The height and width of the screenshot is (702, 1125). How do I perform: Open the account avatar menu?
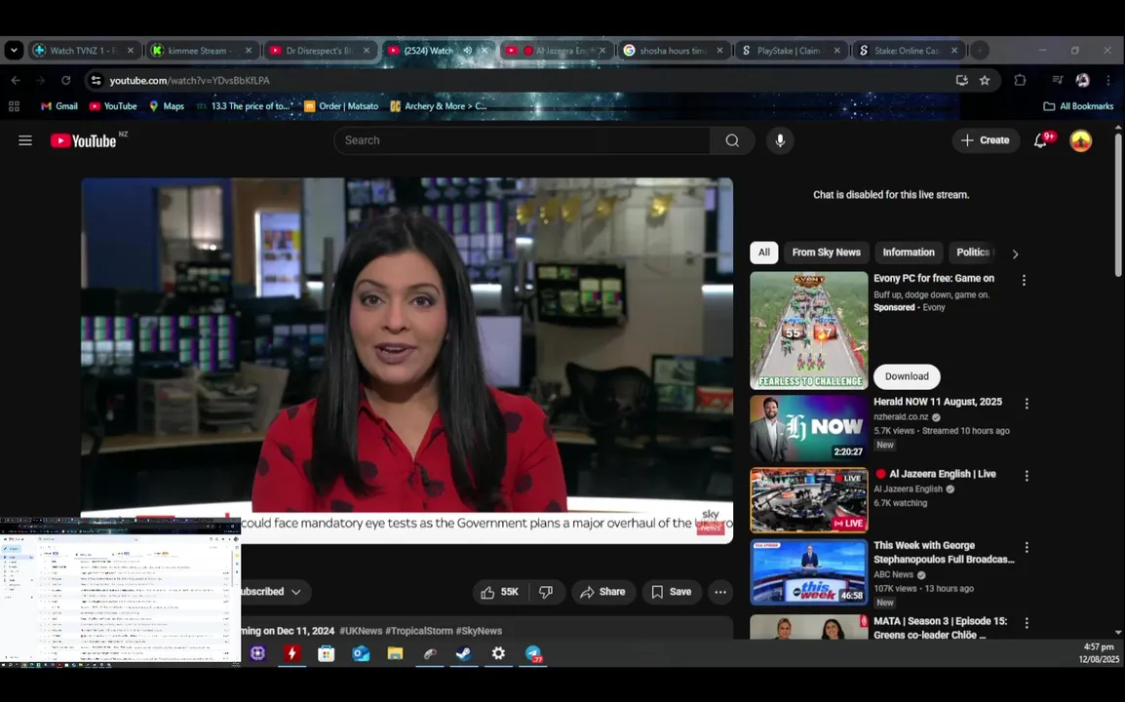click(x=1080, y=140)
